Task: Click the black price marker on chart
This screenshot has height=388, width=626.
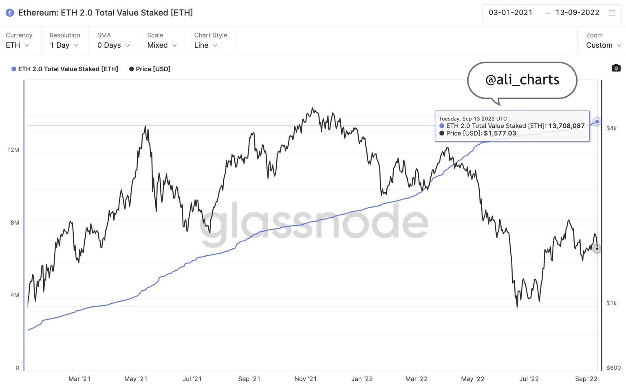Action: coord(597,249)
